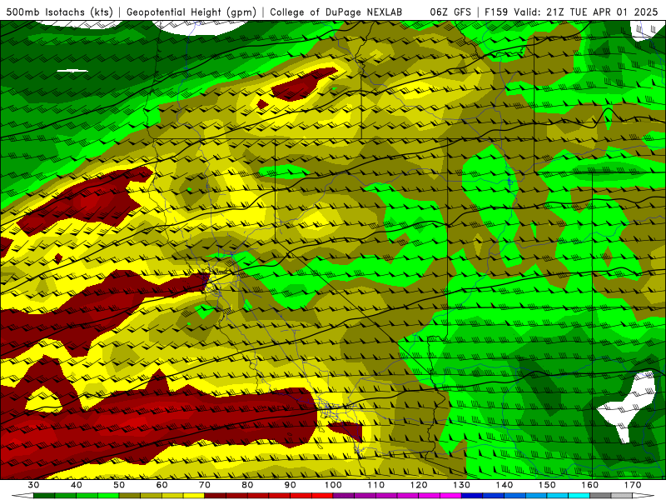Image resolution: width=666 pixels, height=500 pixels.
Task: Click the '170' label on the color scale
Action: pos(633,485)
